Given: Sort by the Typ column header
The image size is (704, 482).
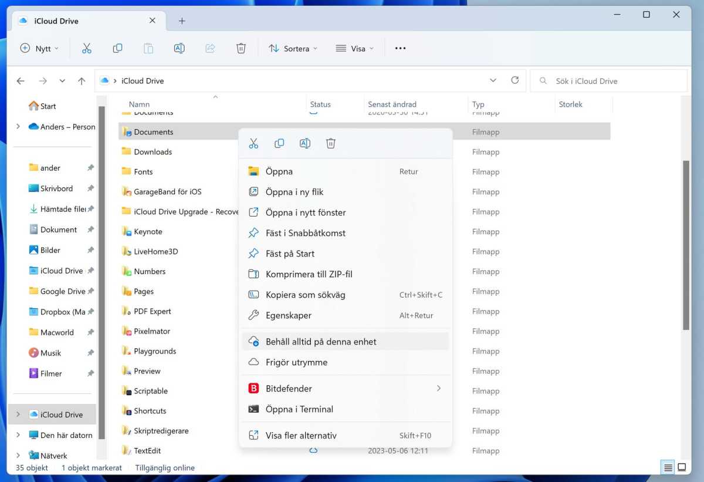Looking at the screenshot, I should coord(478,105).
